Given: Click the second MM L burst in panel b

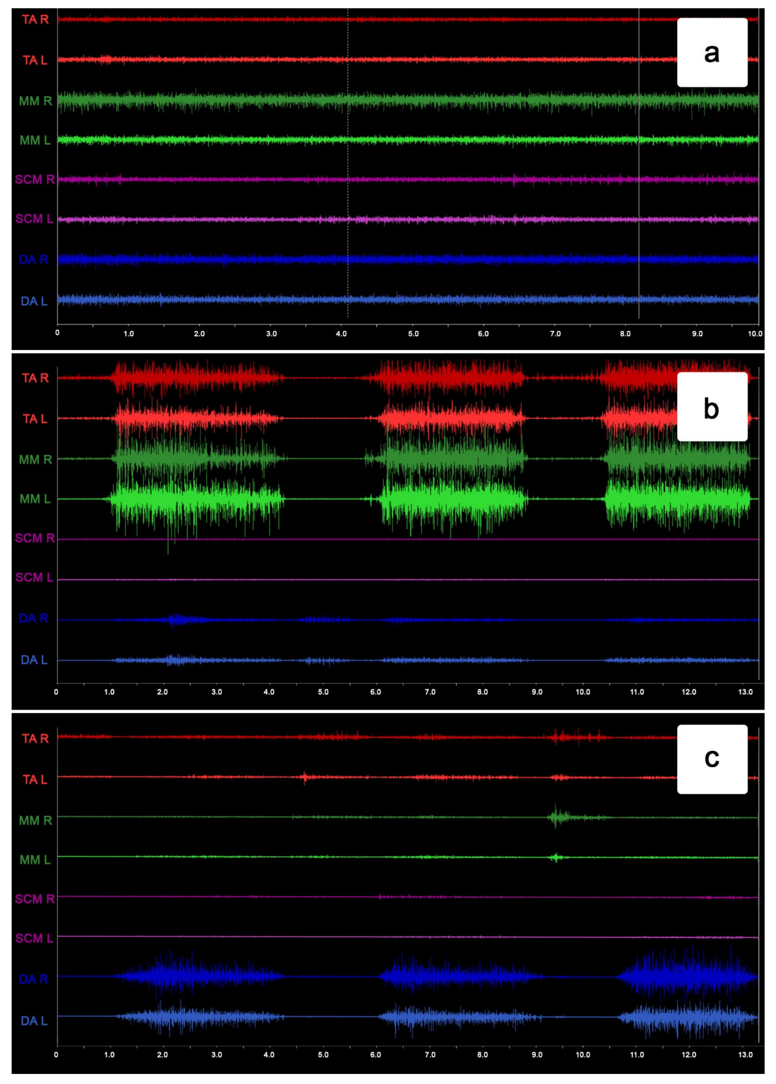Looking at the screenshot, I should click(454, 499).
